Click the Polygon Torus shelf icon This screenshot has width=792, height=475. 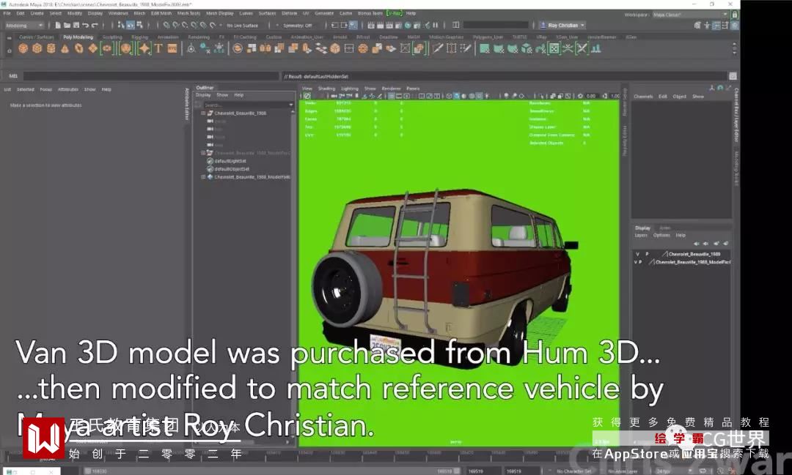78,48
